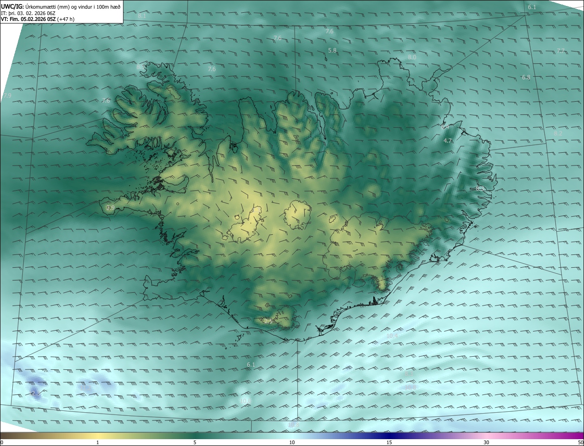Click the 6.1 label near the top-right corner
584x446 pixels.
[x=532, y=7]
